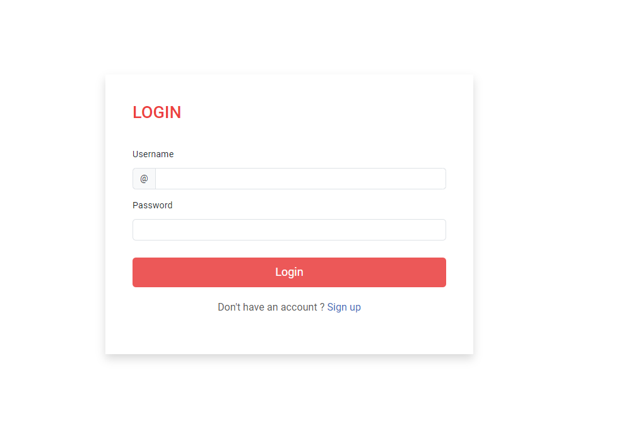Place the cursor in the field under Password
638x440 pixels.
(x=289, y=230)
